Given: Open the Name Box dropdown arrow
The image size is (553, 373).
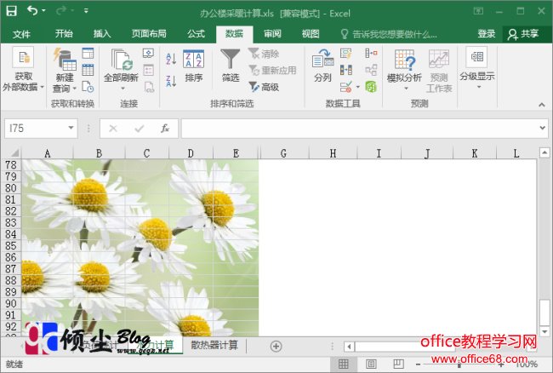Looking at the screenshot, I should coord(71,128).
